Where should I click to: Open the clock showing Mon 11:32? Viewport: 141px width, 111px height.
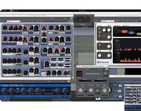point(82,11)
